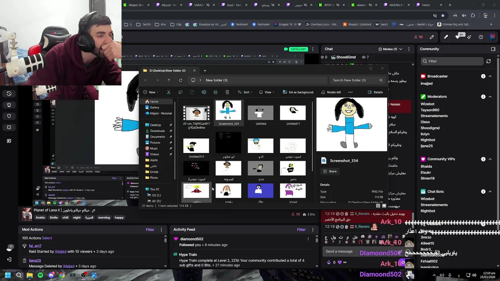
Task: Open the heart notifications icon with 9+ badge
Action: pos(458,37)
